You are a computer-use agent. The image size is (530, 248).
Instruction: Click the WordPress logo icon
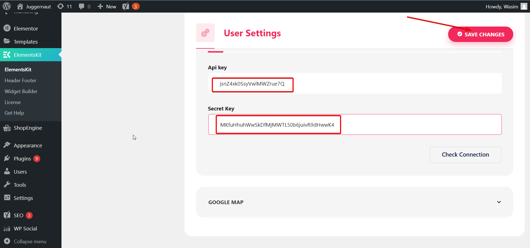(x=7, y=6)
